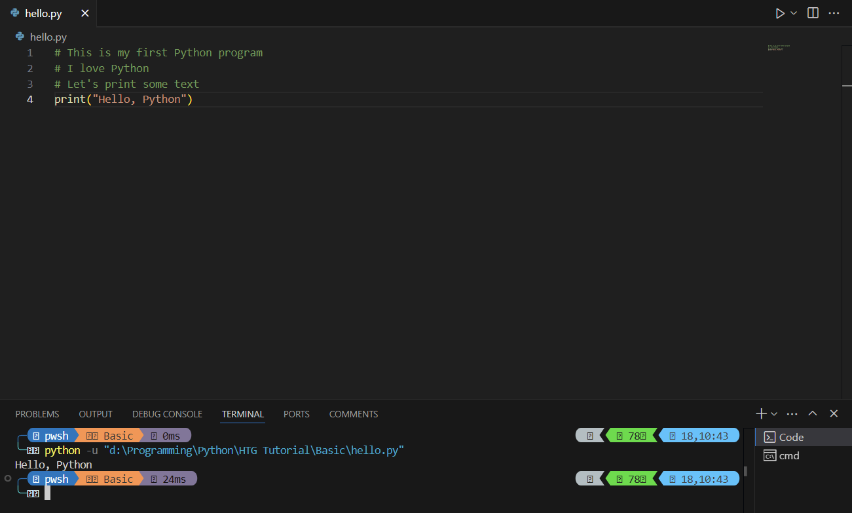Switch to the OUTPUT panel tab
Viewport: 852px width, 513px height.
[96, 414]
